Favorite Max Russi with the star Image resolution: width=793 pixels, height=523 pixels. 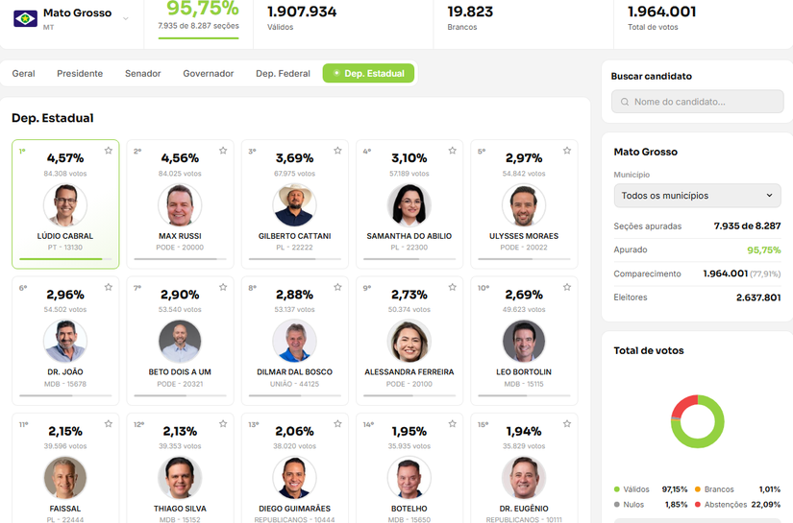click(x=223, y=151)
